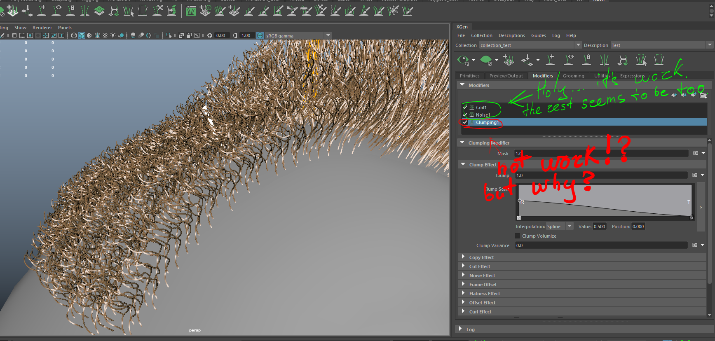Viewport: 715px width, 341px height.
Task: Click the folder icon above the modifier list
Action: 703,95
